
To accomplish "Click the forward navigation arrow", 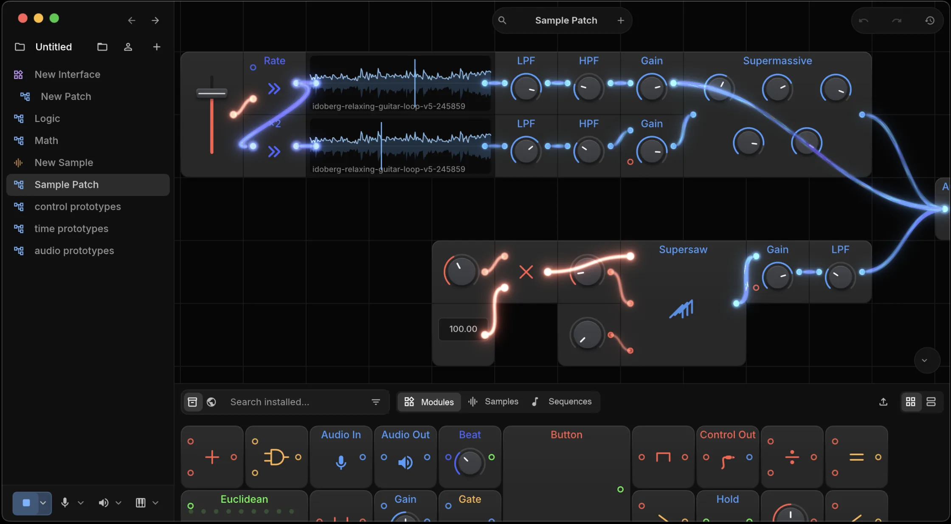I will [155, 20].
